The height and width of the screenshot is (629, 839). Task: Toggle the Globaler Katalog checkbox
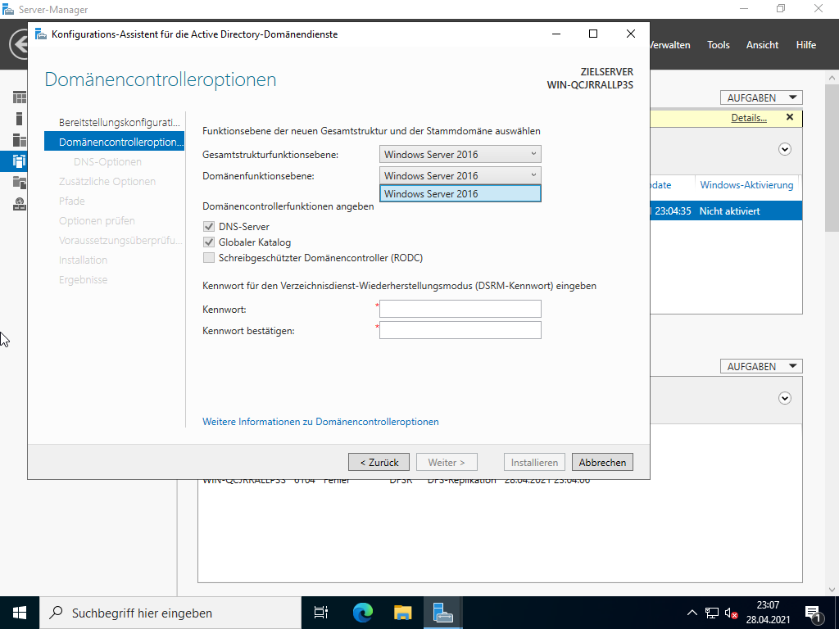click(209, 242)
